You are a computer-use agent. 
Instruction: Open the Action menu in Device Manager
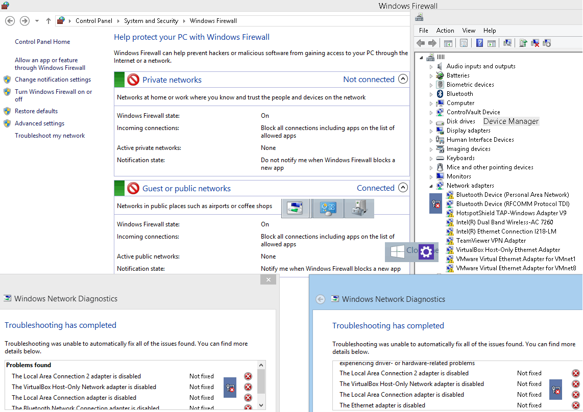[x=445, y=31]
